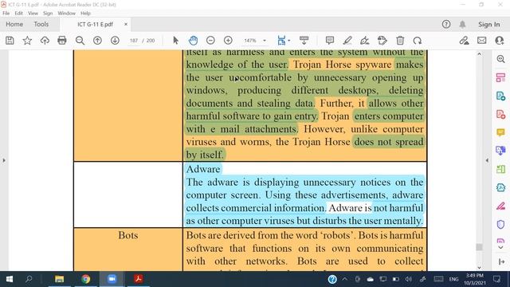Viewport: 510px width, 287px height.
Task: Open the File menu
Action: tap(6, 14)
